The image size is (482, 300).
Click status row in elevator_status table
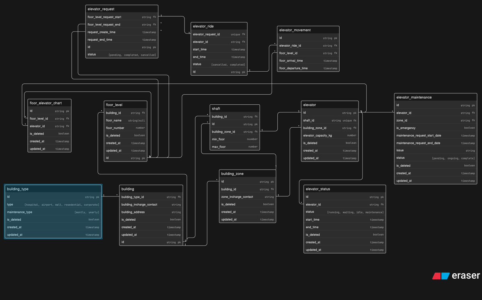(x=345, y=212)
